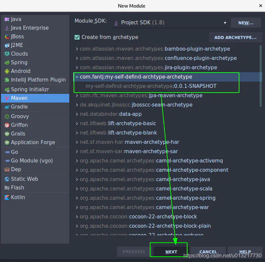
Task: Click the Android robot icon
Action: (7, 71)
